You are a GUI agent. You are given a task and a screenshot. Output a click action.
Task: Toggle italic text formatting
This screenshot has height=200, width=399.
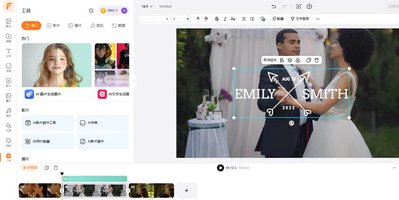[225, 19]
